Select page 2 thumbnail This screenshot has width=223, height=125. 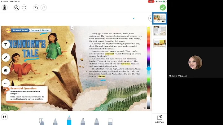click(x=160, y=31)
